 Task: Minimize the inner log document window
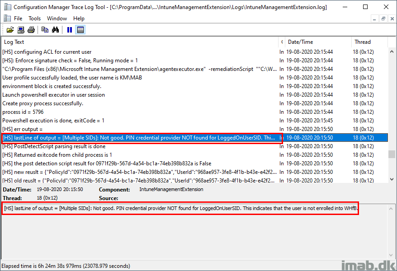coord(374,19)
